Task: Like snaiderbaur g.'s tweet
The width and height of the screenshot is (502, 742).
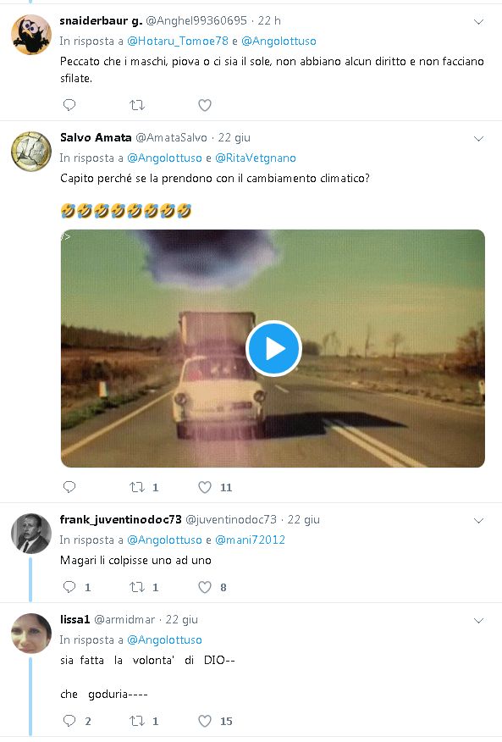Action: (x=204, y=104)
